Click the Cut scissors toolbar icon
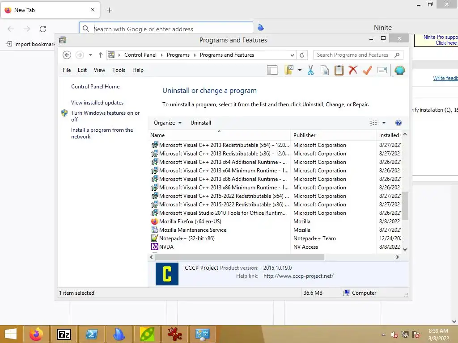 (x=310, y=70)
